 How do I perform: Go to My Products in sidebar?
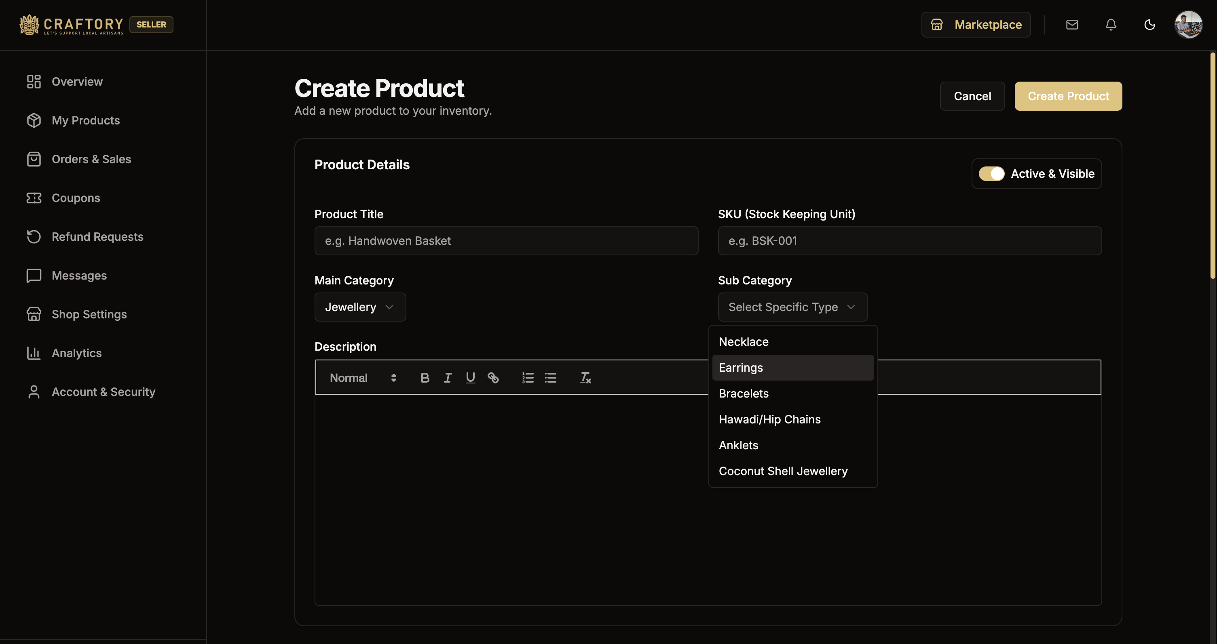point(85,120)
